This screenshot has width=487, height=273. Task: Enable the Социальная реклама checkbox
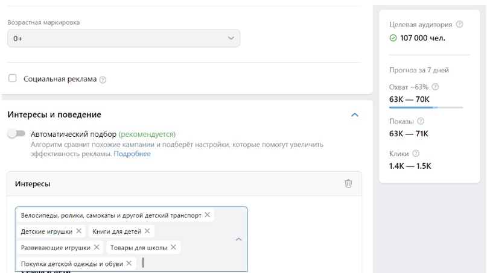(x=13, y=78)
